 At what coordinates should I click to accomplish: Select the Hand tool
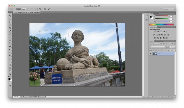coord(10,71)
